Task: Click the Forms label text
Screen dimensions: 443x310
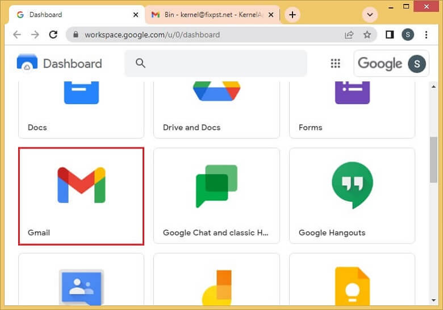Action: pyautogui.click(x=310, y=127)
